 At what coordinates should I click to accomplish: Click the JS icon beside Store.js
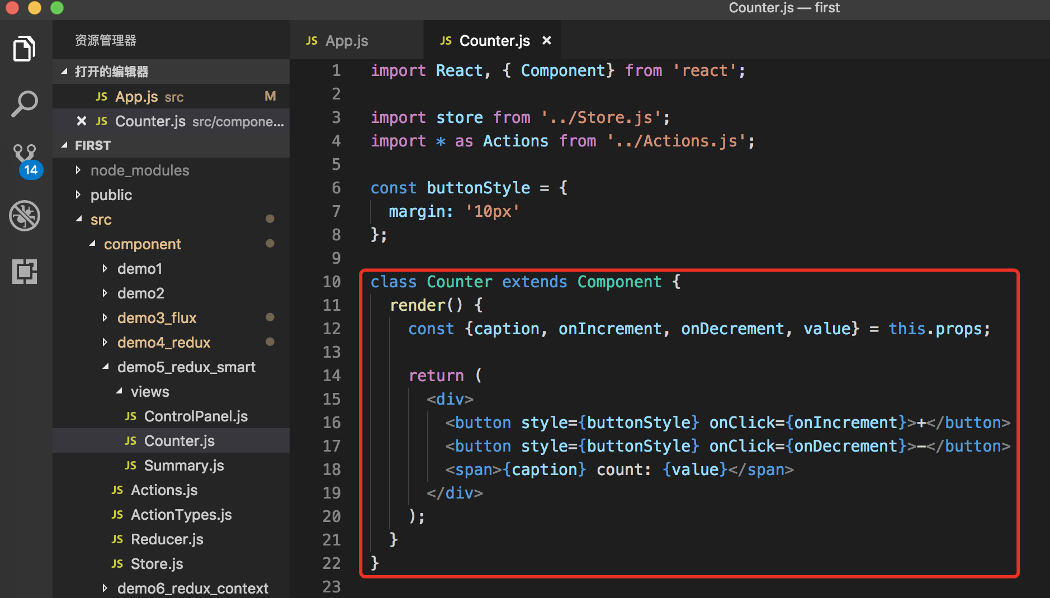(117, 564)
